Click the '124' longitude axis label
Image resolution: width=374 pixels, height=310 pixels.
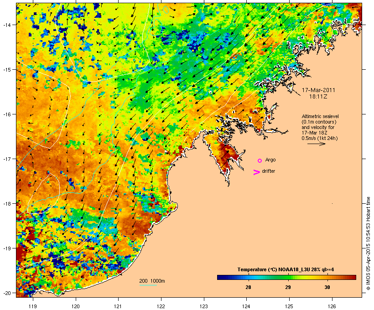coord(246,306)
